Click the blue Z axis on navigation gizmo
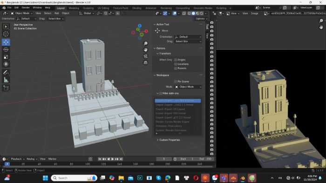Screen dimensions: 326x183 (140, 26)
